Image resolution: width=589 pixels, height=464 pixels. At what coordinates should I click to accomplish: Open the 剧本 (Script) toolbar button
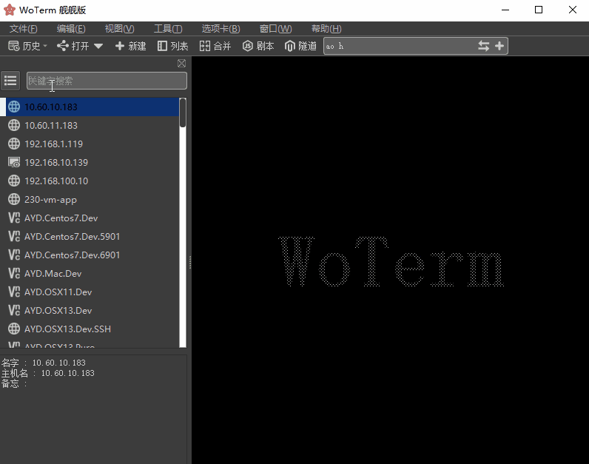pyautogui.click(x=258, y=46)
